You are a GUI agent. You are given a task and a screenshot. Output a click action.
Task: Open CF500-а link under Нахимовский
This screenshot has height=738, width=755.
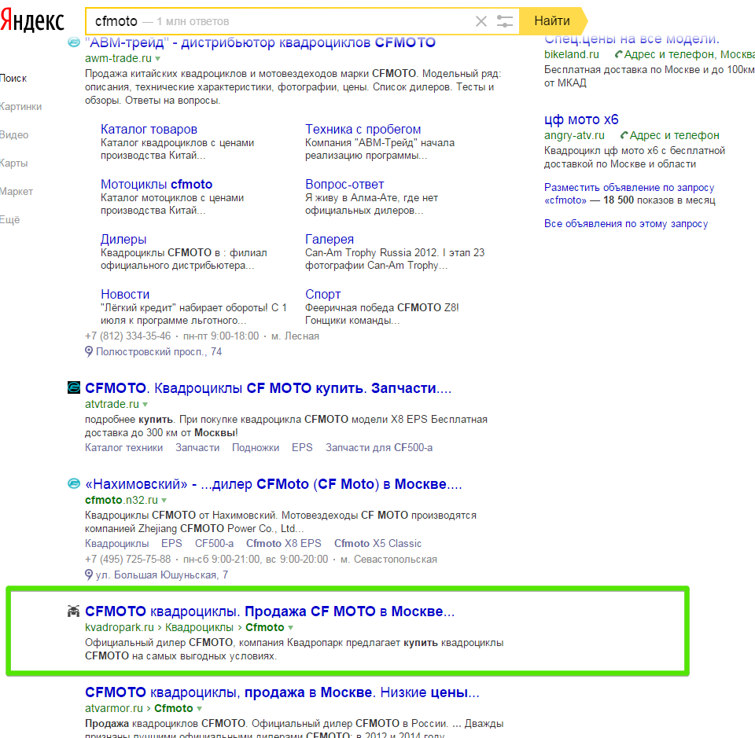click(x=214, y=543)
